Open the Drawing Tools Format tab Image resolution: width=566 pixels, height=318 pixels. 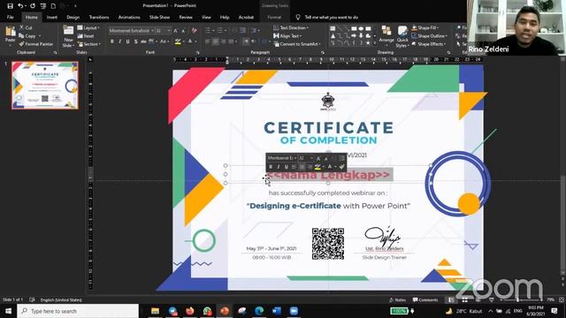pos(274,17)
